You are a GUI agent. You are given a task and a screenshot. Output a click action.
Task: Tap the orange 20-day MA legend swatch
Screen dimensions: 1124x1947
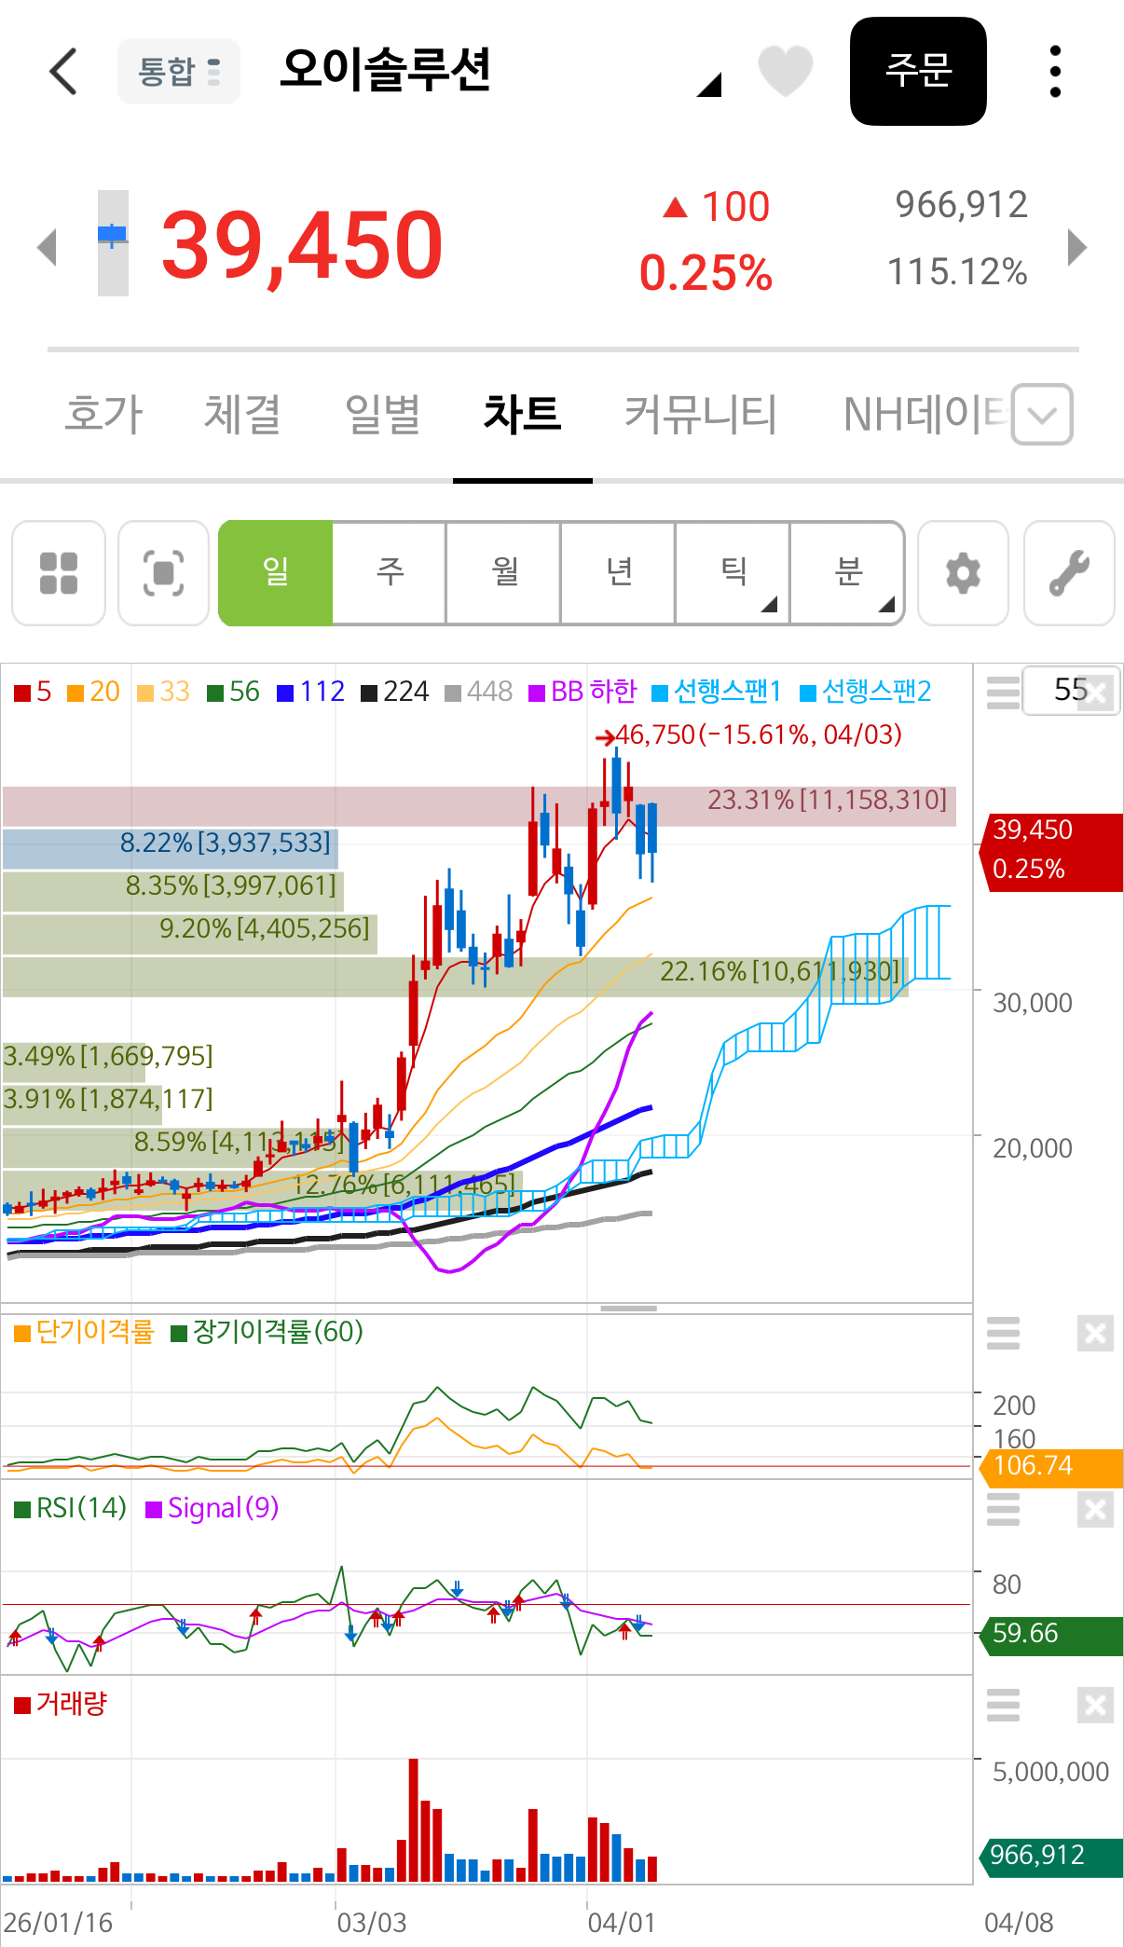coord(75,692)
